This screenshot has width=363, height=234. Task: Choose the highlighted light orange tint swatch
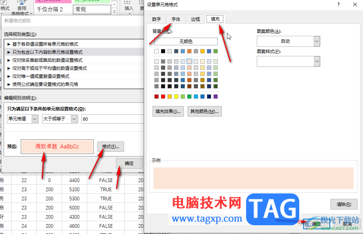point(189,61)
